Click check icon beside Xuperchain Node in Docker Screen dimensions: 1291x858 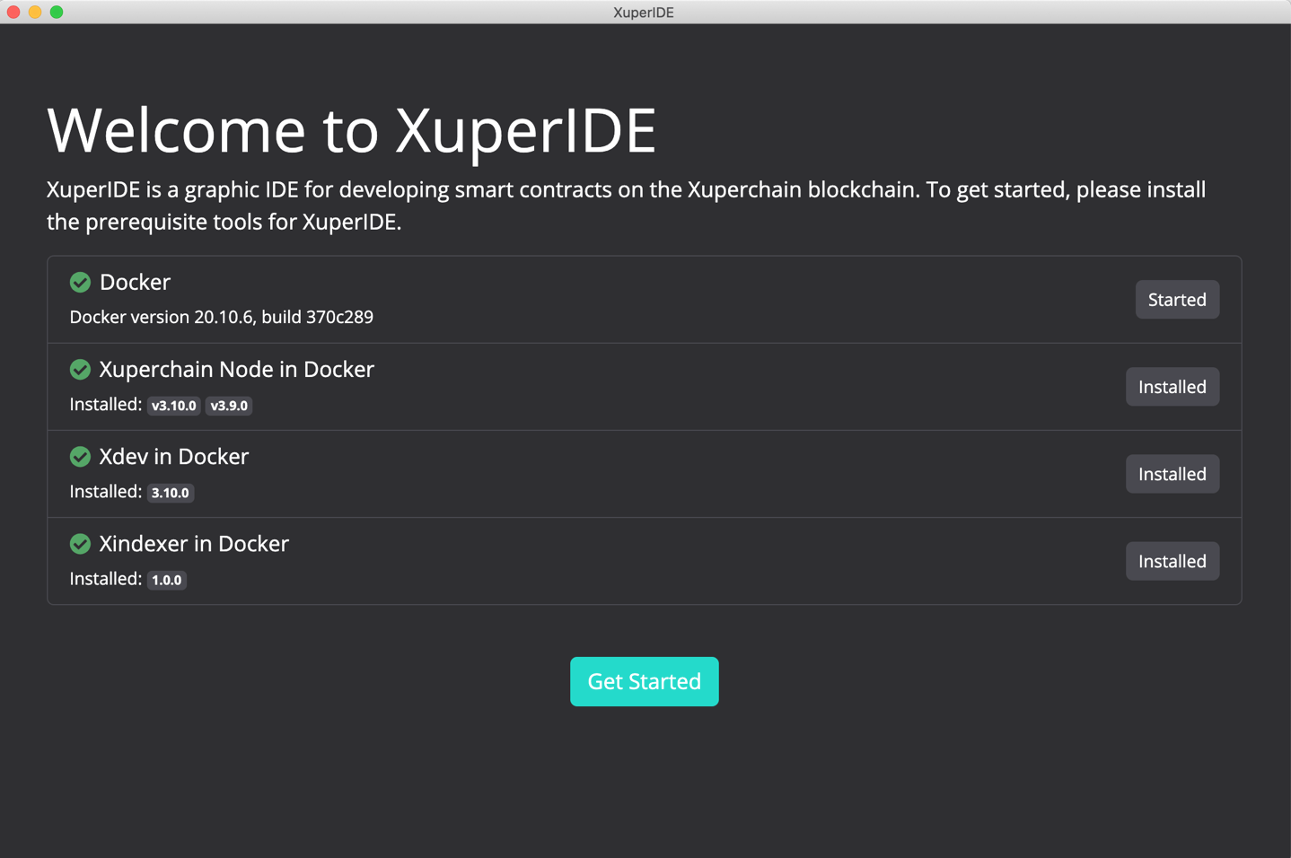(80, 369)
